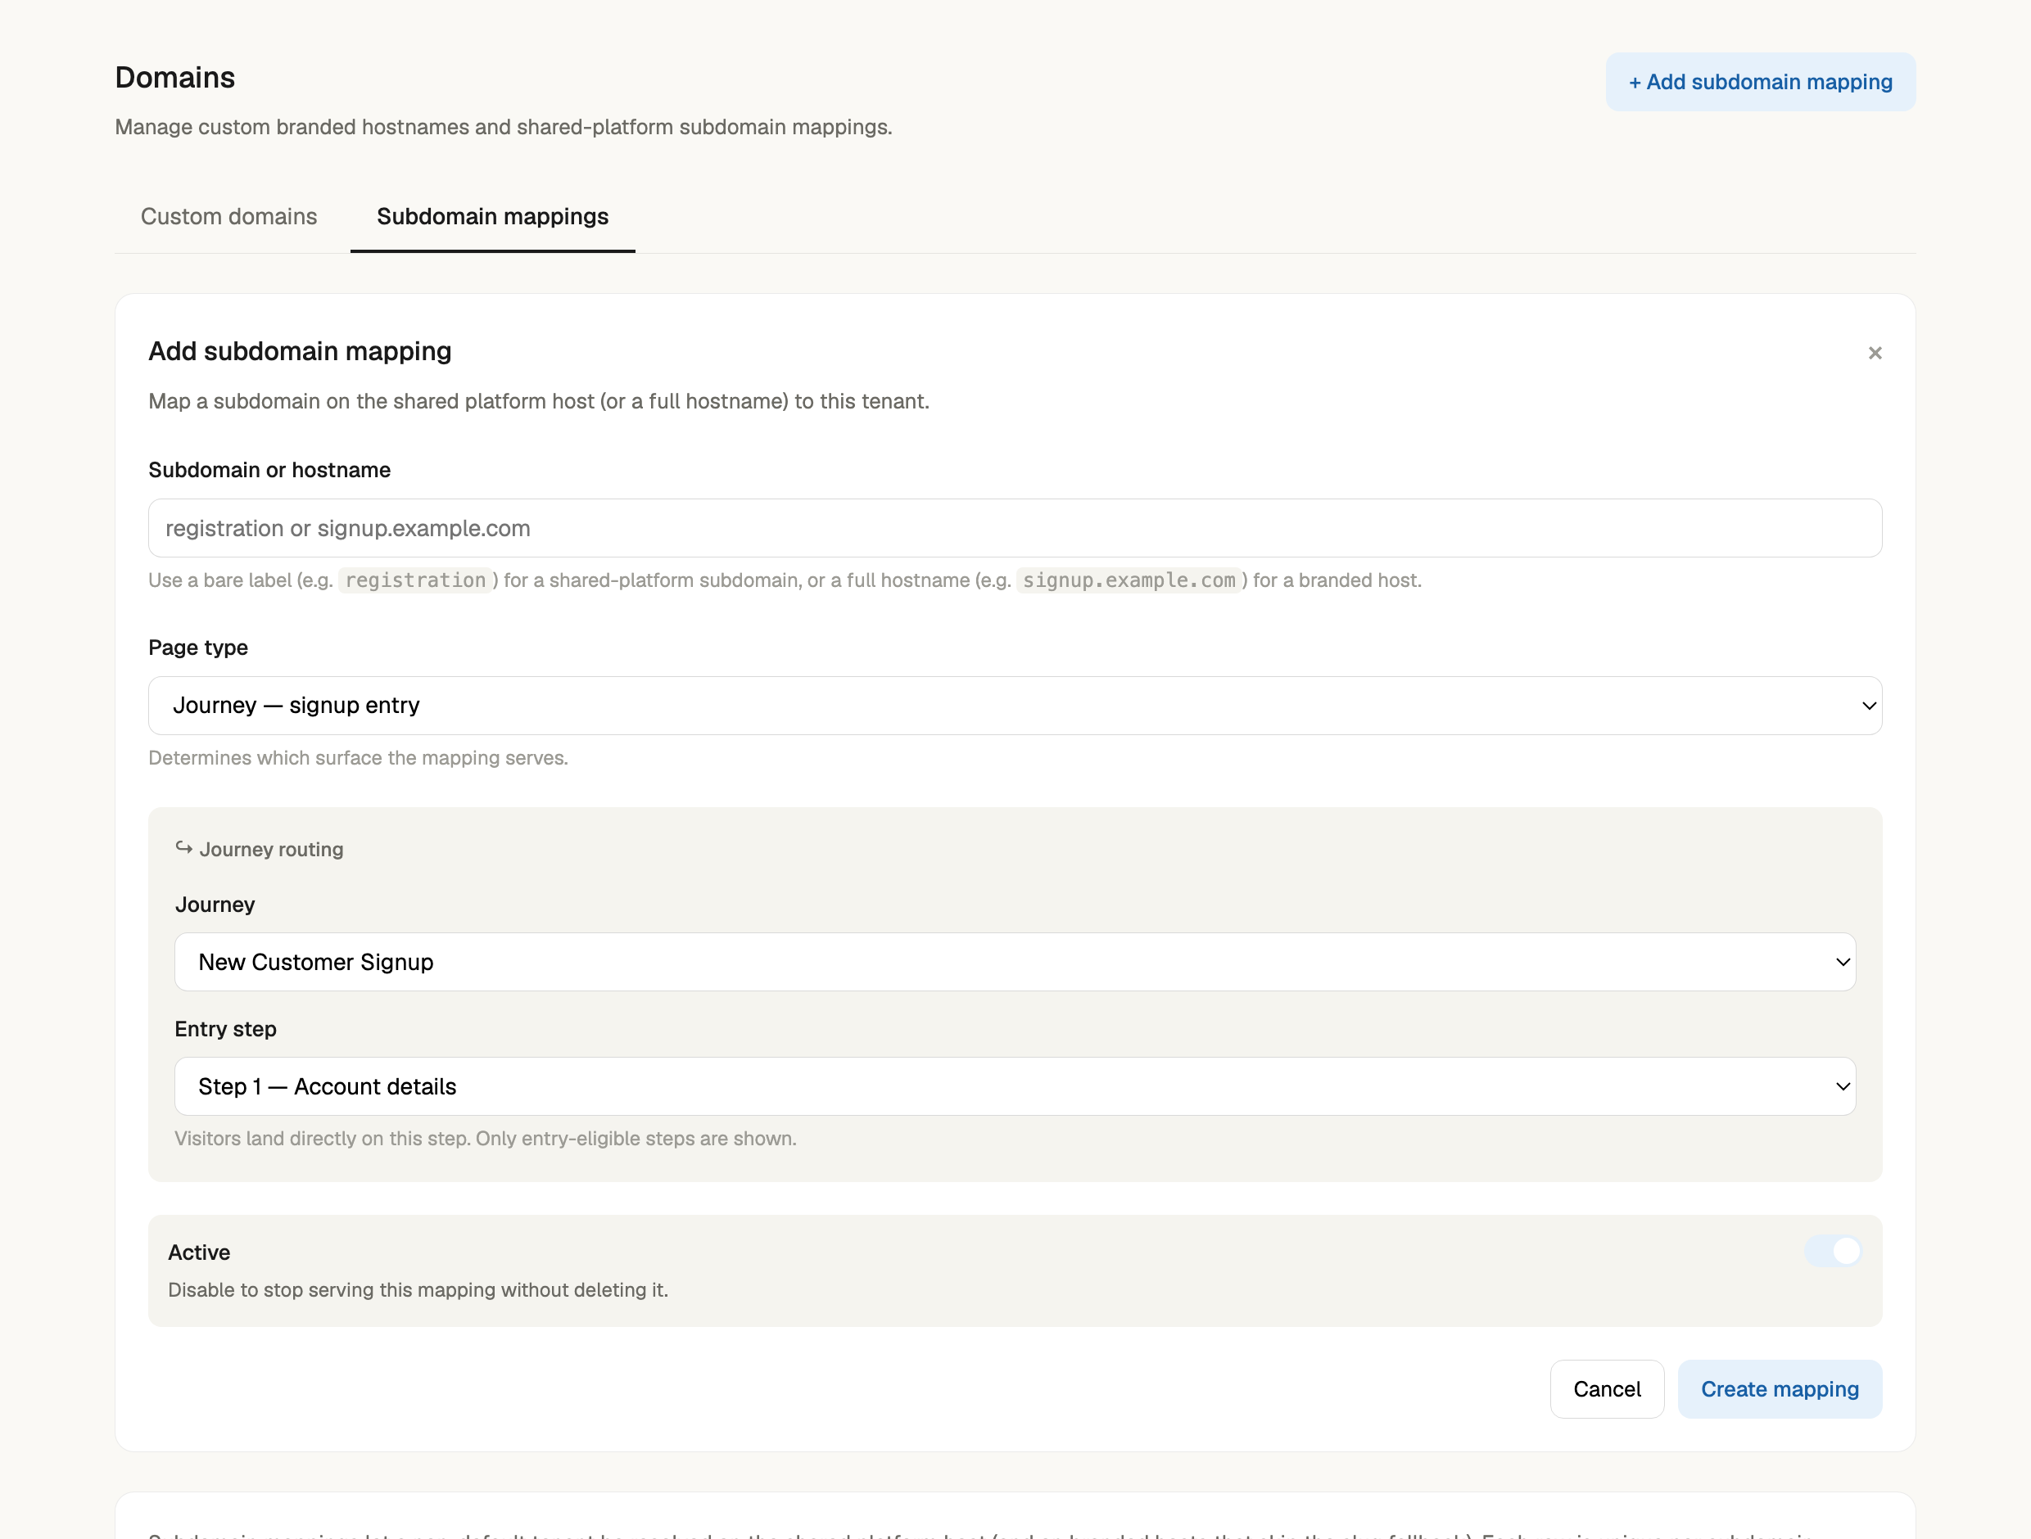Click the 'signup.example.com' code example text

click(x=1129, y=580)
